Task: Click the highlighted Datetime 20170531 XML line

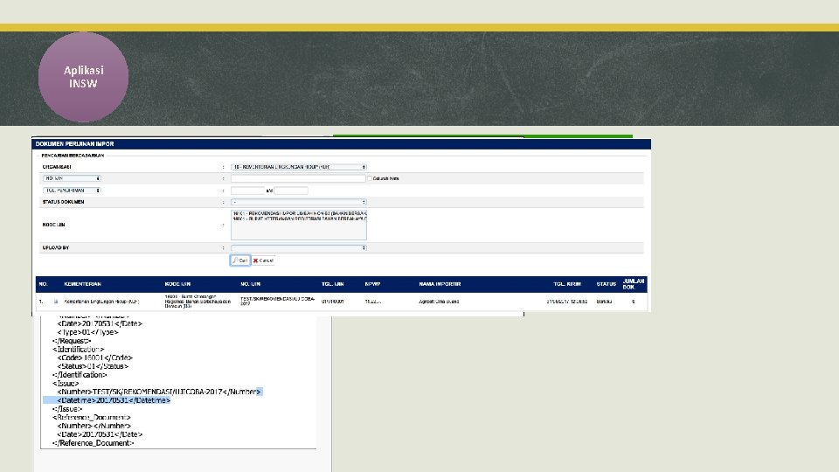Action: 107,400
